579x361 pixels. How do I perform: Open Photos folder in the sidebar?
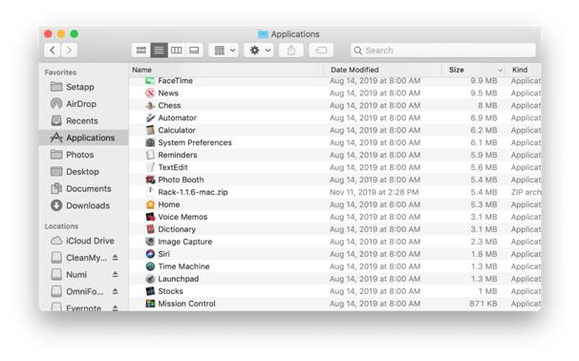tap(79, 155)
